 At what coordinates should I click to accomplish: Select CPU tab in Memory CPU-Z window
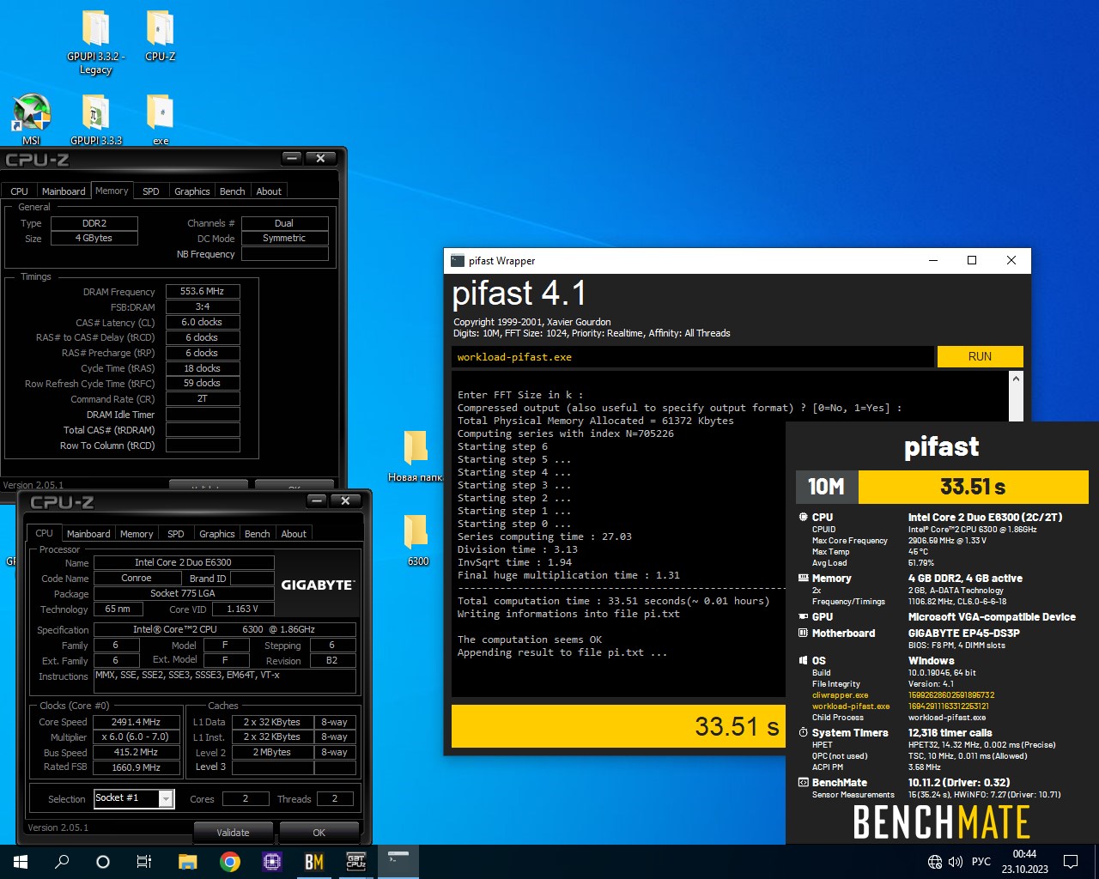click(19, 191)
